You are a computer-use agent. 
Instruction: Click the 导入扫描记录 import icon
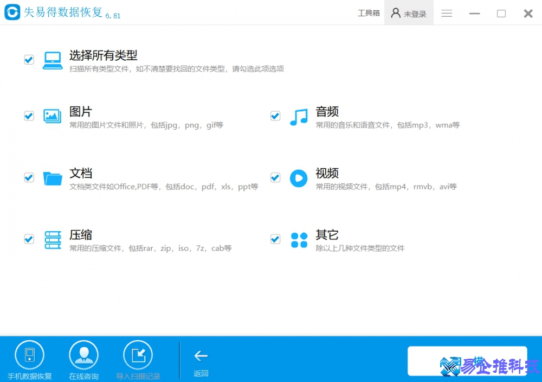(138, 353)
